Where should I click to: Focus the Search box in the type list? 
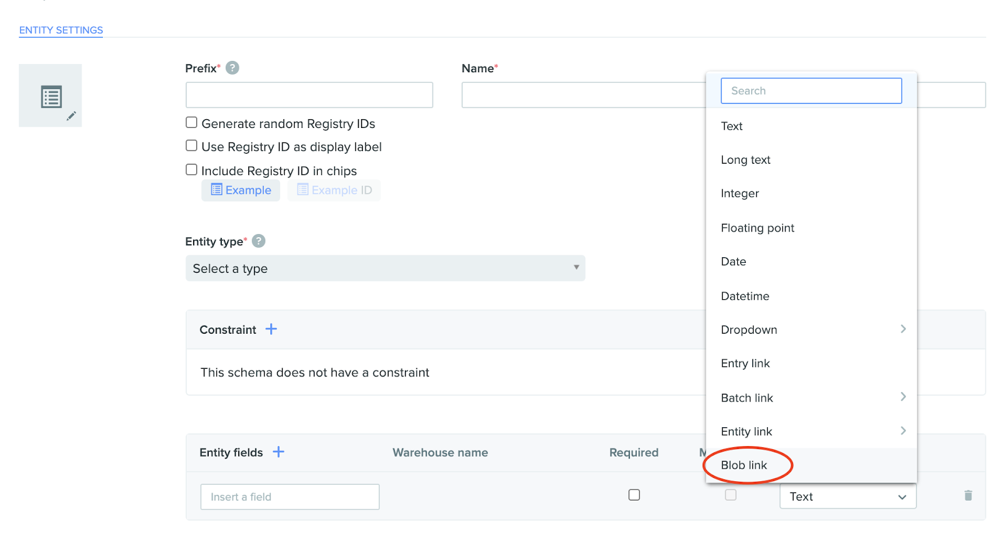pos(811,91)
